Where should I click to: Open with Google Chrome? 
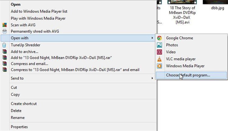click(x=179, y=38)
